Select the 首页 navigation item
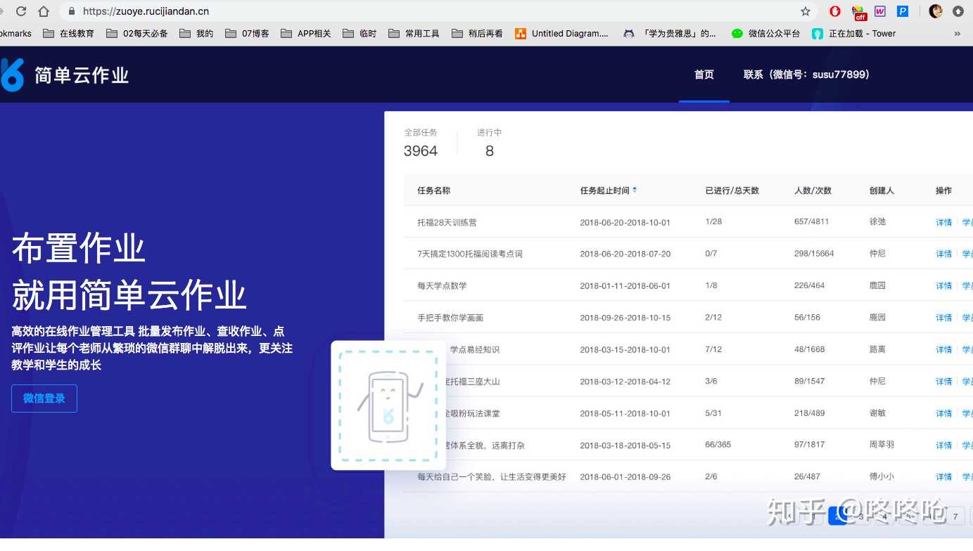This screenshot has height=551, width=973. [x=704, y=74]
